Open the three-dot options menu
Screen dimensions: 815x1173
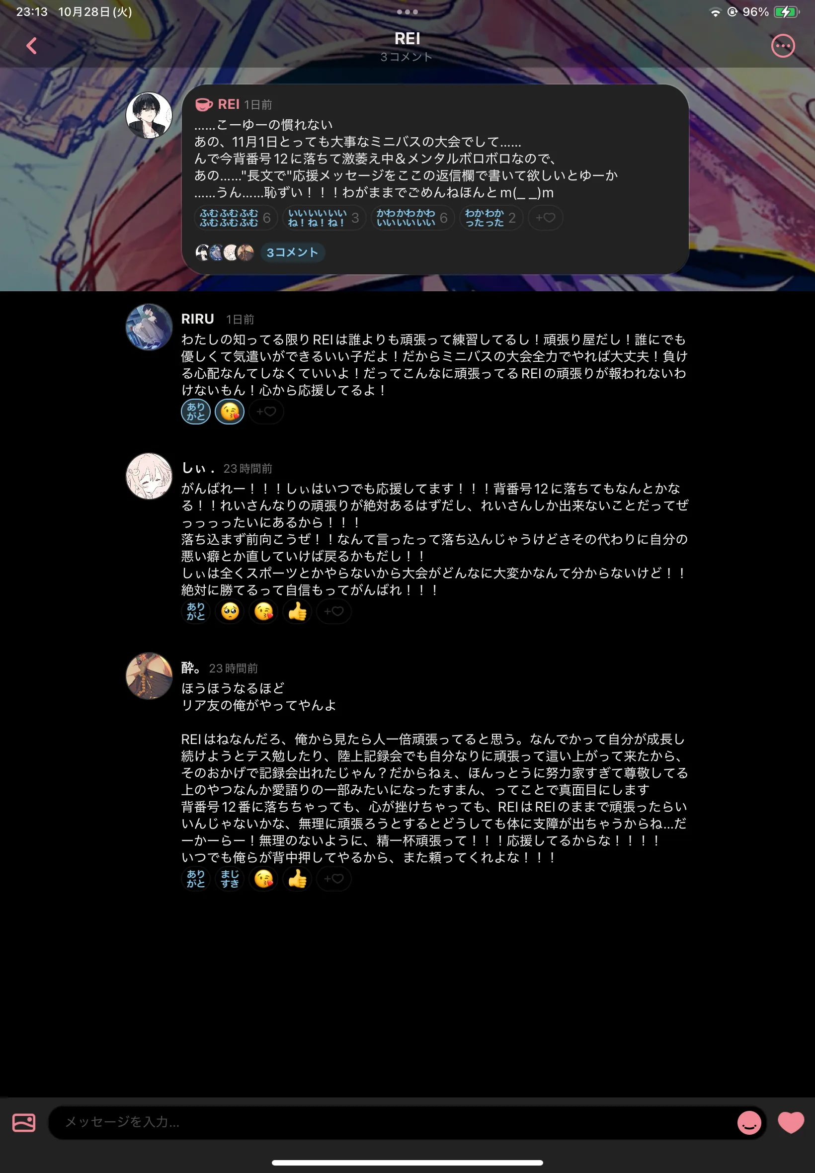pyautogui.click(x=782, y=46)
